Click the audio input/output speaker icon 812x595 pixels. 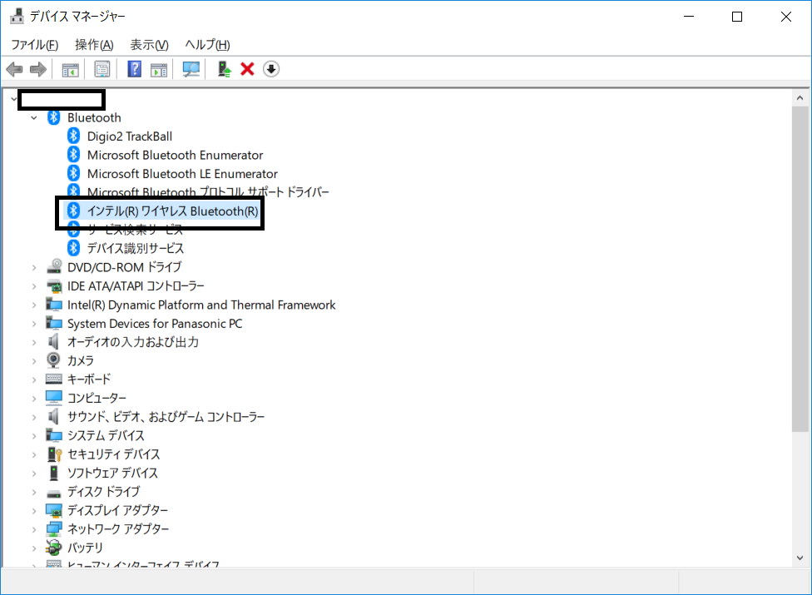tap(52, 342)
